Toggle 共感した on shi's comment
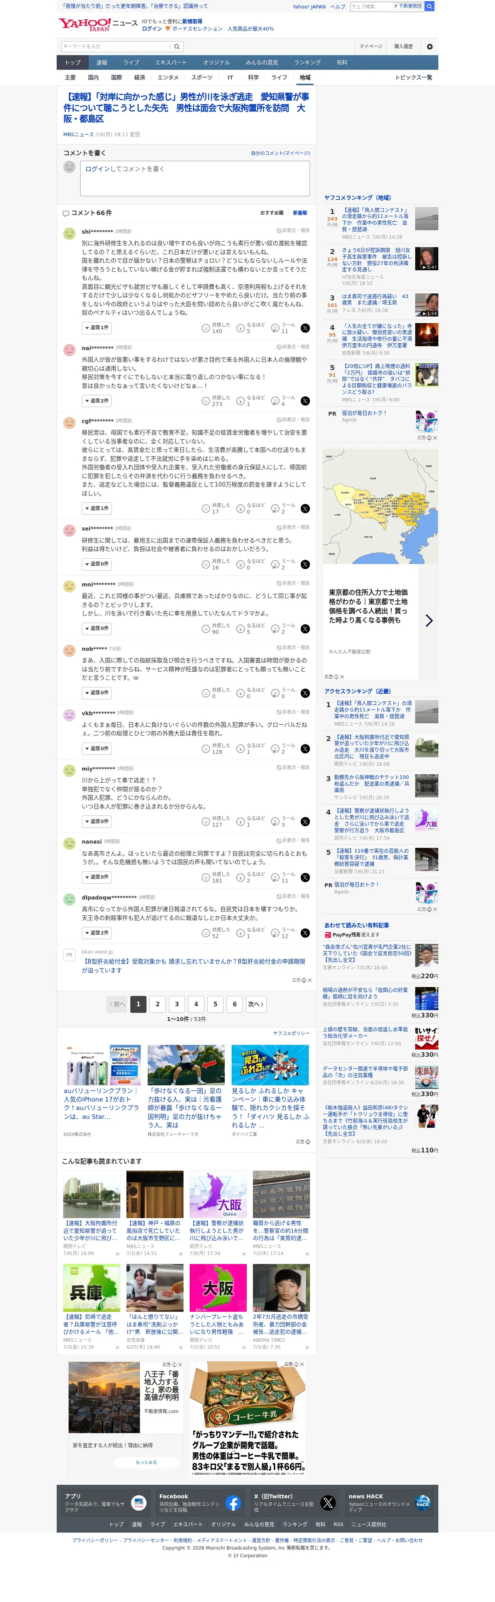 [x=216, y=328]
